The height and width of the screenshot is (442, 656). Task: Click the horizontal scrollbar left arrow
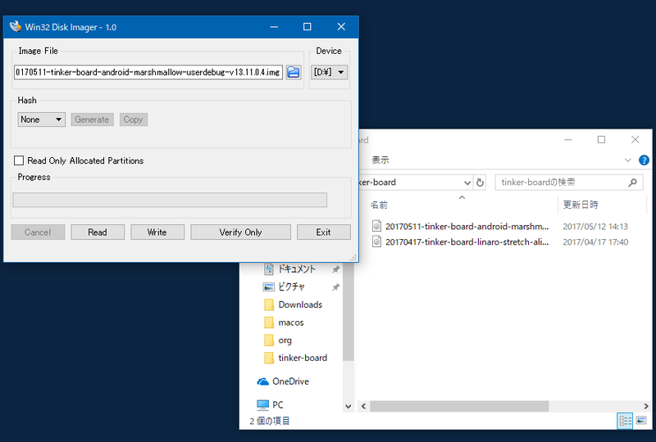(363, 406)
